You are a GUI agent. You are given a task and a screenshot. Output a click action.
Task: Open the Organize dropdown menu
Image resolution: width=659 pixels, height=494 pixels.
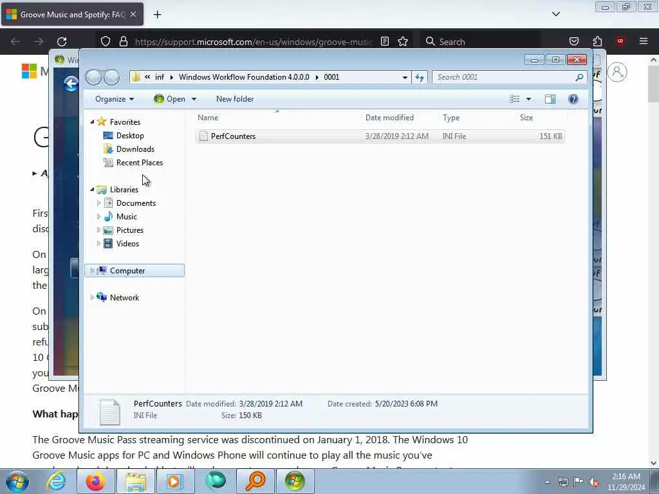(x=115, y=99)
